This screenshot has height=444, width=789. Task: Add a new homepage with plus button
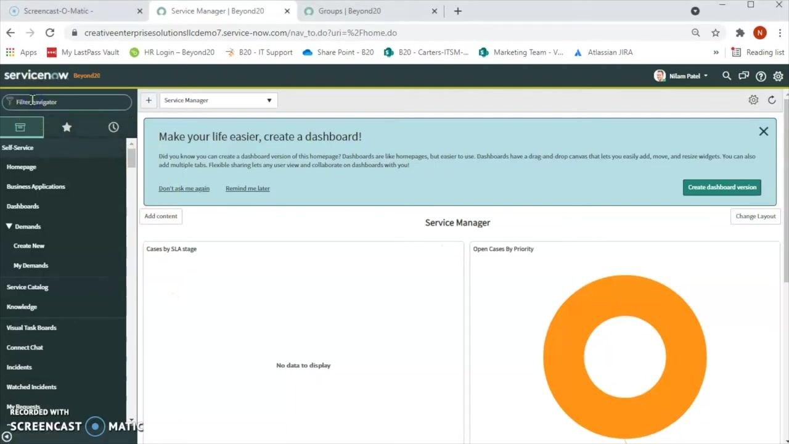149,100
